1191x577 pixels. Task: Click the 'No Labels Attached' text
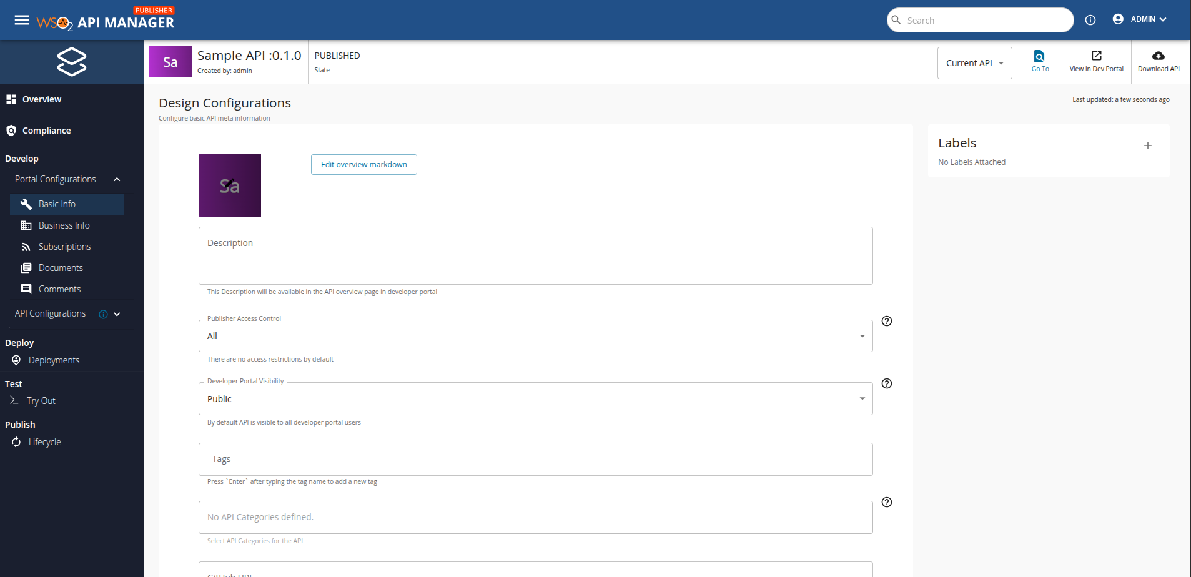tap(972, 162)
